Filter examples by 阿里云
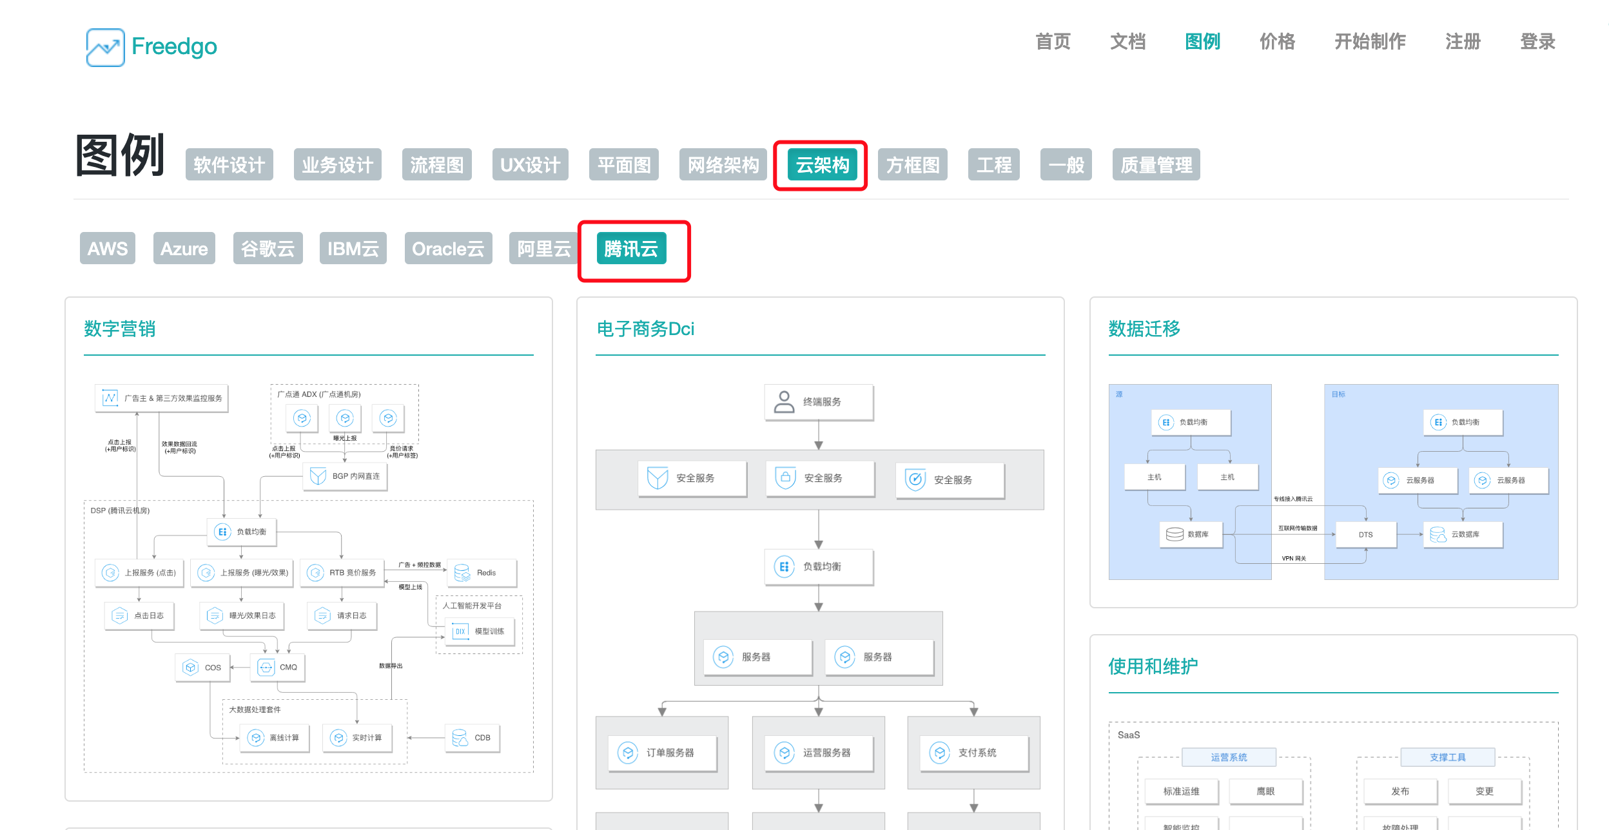1609x830 pixels. coord(544,248)
